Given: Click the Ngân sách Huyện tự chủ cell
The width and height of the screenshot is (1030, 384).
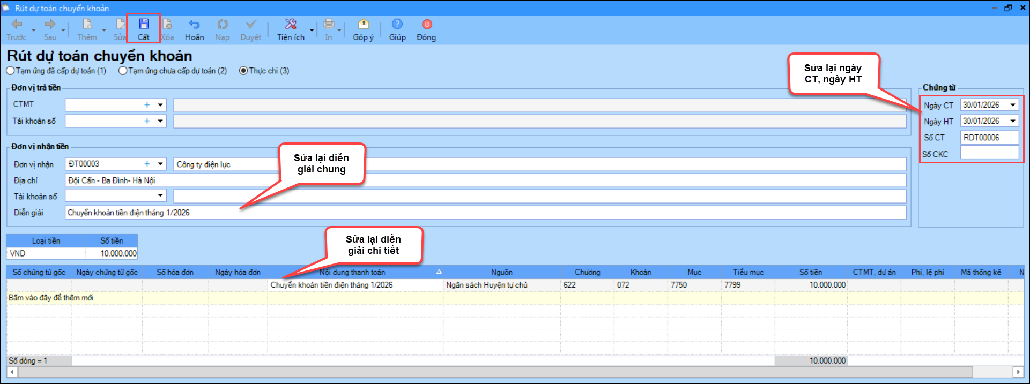Looking at the screenshot, I should 502,285.
